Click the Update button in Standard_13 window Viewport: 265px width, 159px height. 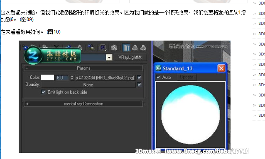(x=186, y=77)
